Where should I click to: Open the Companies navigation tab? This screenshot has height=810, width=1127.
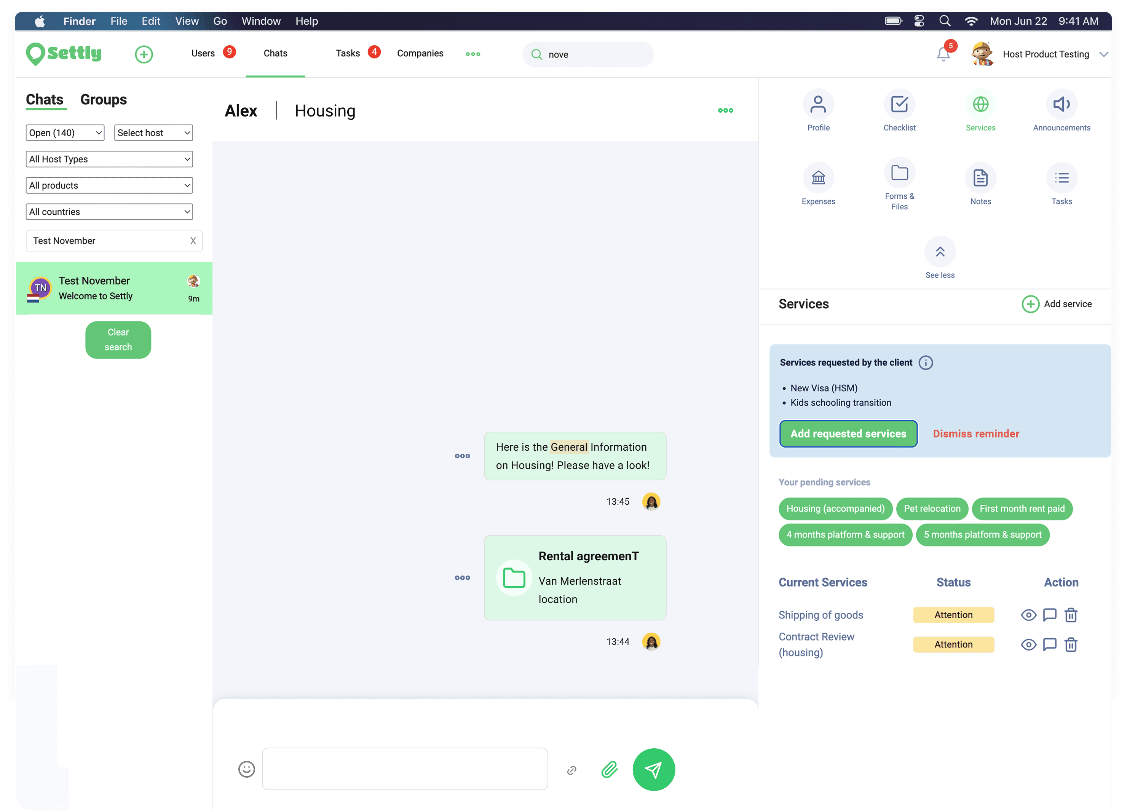point(420,53)
